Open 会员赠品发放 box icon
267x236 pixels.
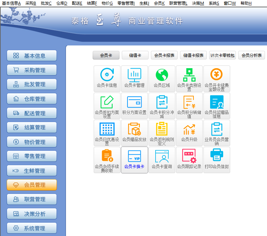point(134,129)
